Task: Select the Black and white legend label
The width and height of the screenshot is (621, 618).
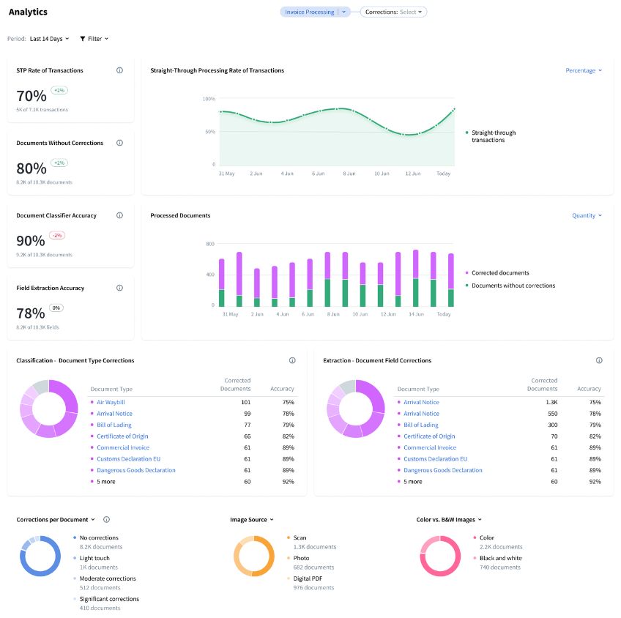Action: pyautogui.click(x=501, y=558)
